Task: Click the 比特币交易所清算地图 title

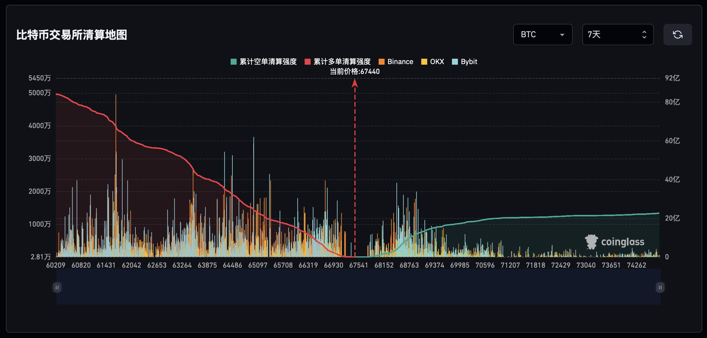Action: tap(72, 35)
